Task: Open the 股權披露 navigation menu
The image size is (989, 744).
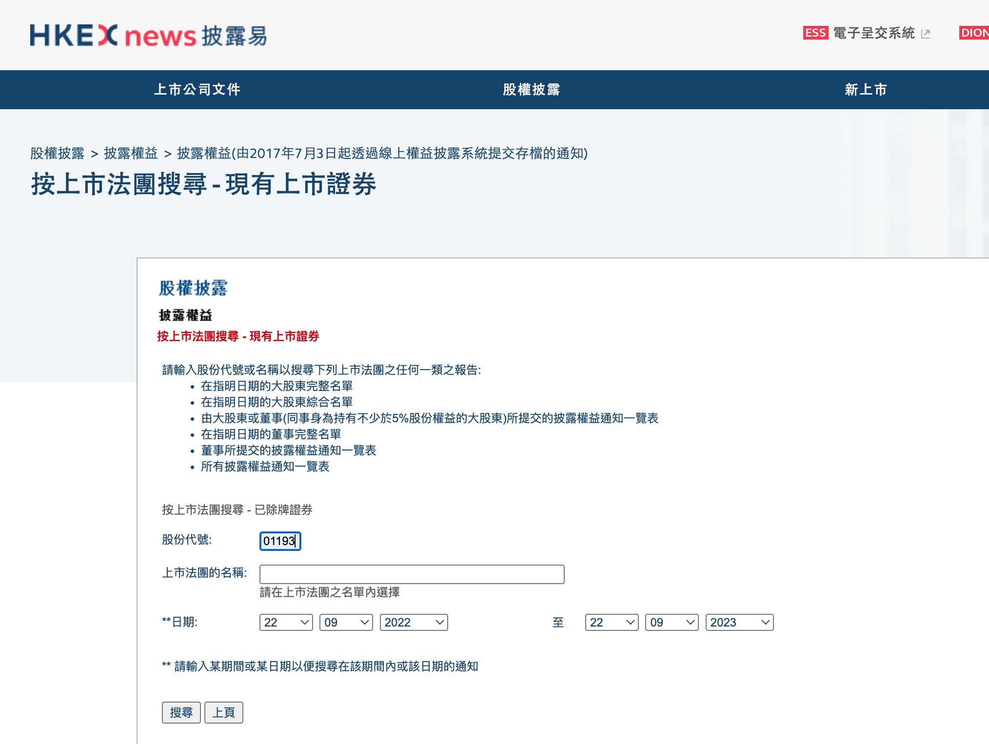Action: (x=531, y=90)
